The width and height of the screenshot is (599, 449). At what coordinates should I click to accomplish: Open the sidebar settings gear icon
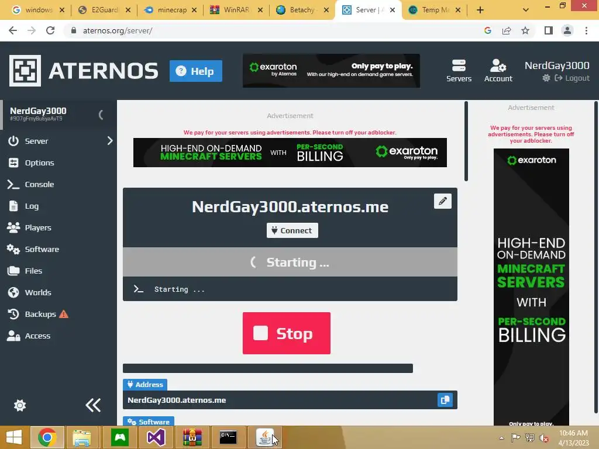pos(20,405)
